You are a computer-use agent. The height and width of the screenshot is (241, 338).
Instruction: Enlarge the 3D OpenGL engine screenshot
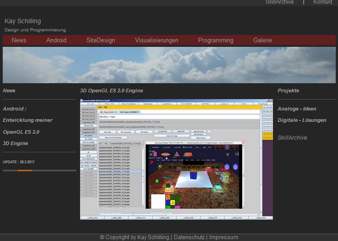click(177, 159)
